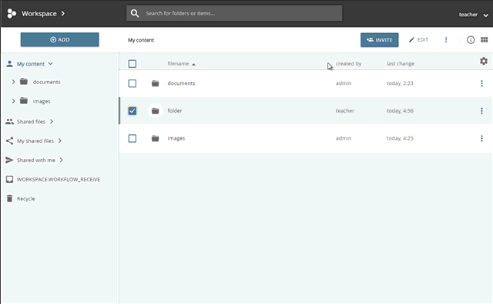493x304 pixels.
Task: Click the Recycle trash icon
Action: coord(9,198)
